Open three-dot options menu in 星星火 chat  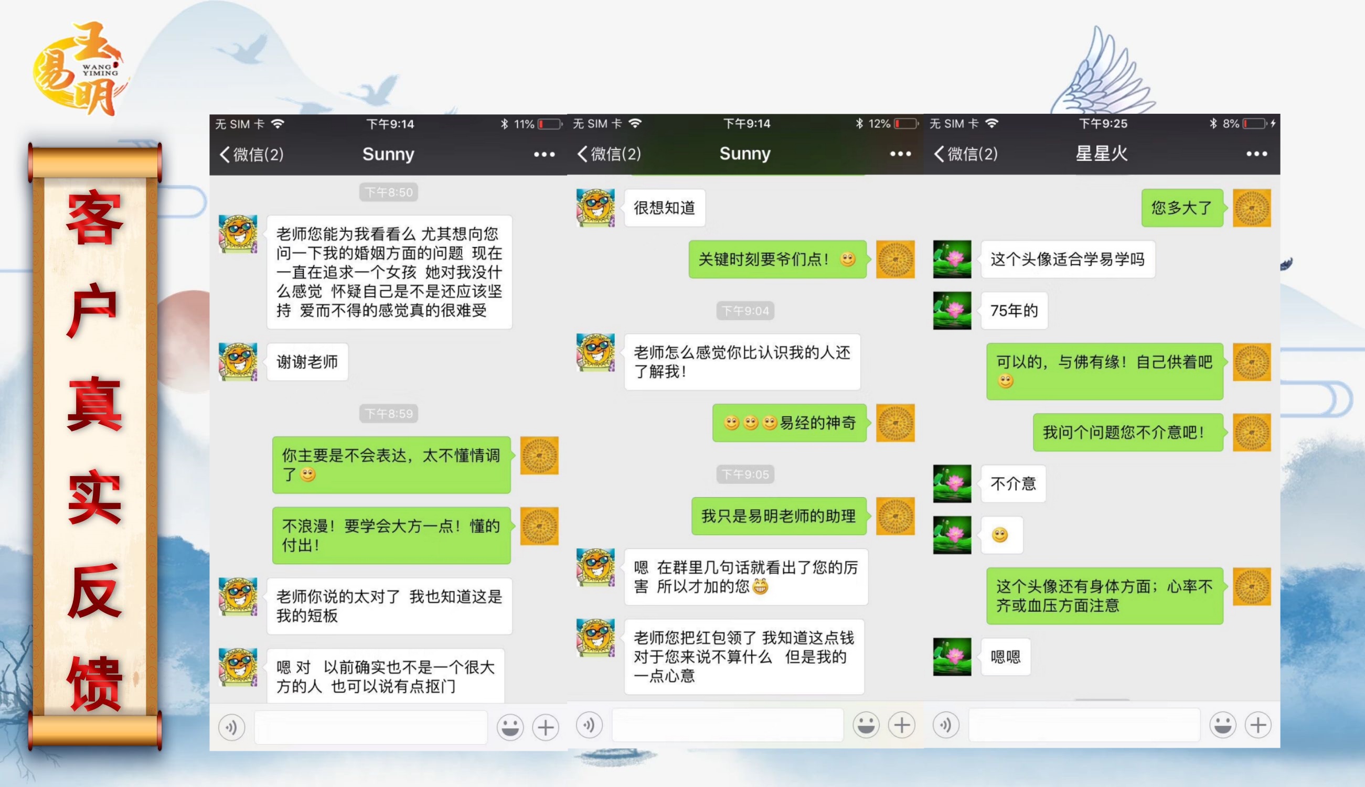tap(1256, 154)
